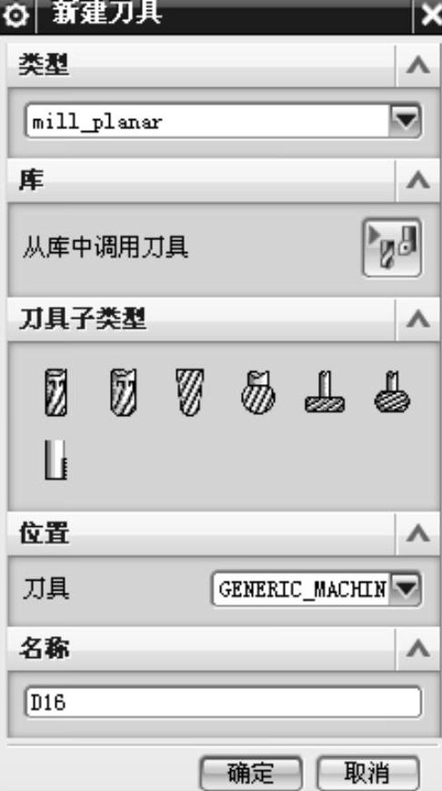The image size is (442, 791).
Task: Select the chamfer mill subtype icon
Action: [124, 392]
